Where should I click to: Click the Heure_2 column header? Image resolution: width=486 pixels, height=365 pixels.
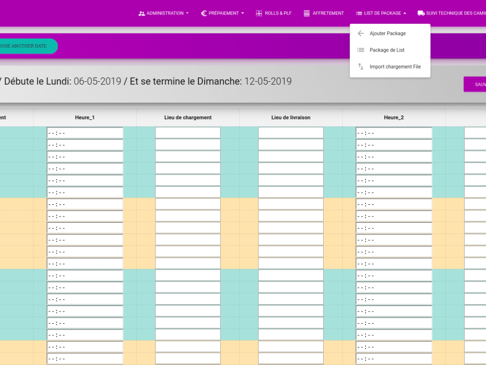(394, 117)
